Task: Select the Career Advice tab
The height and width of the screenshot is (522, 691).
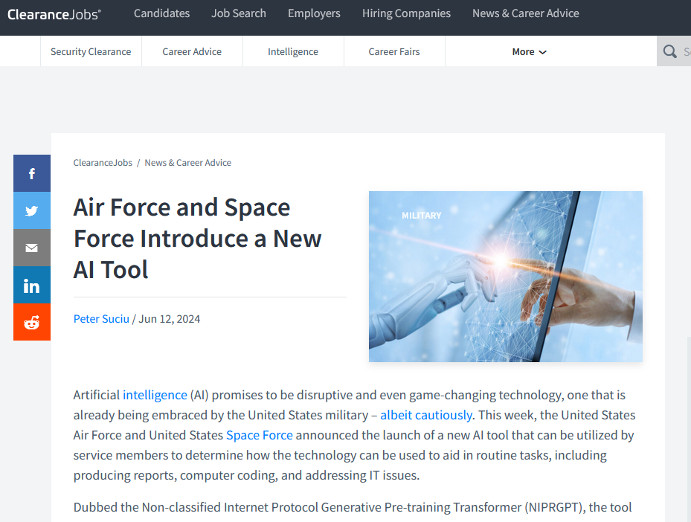Action: pyautogui.click(x=192, y=51)
